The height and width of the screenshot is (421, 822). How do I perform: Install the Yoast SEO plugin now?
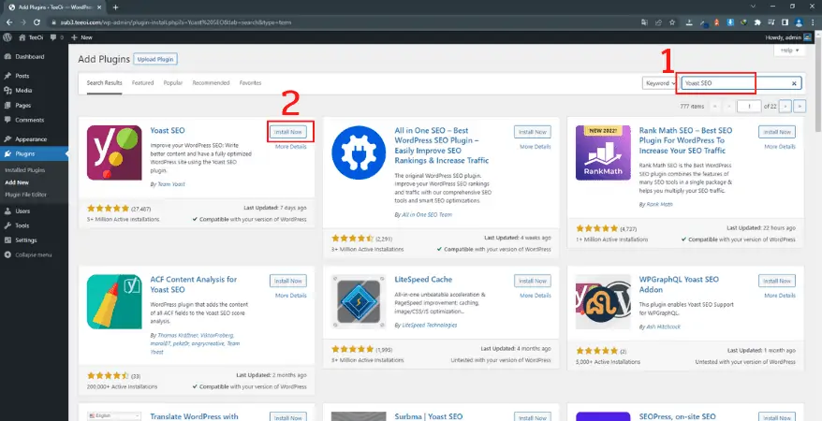pos(288,132)
